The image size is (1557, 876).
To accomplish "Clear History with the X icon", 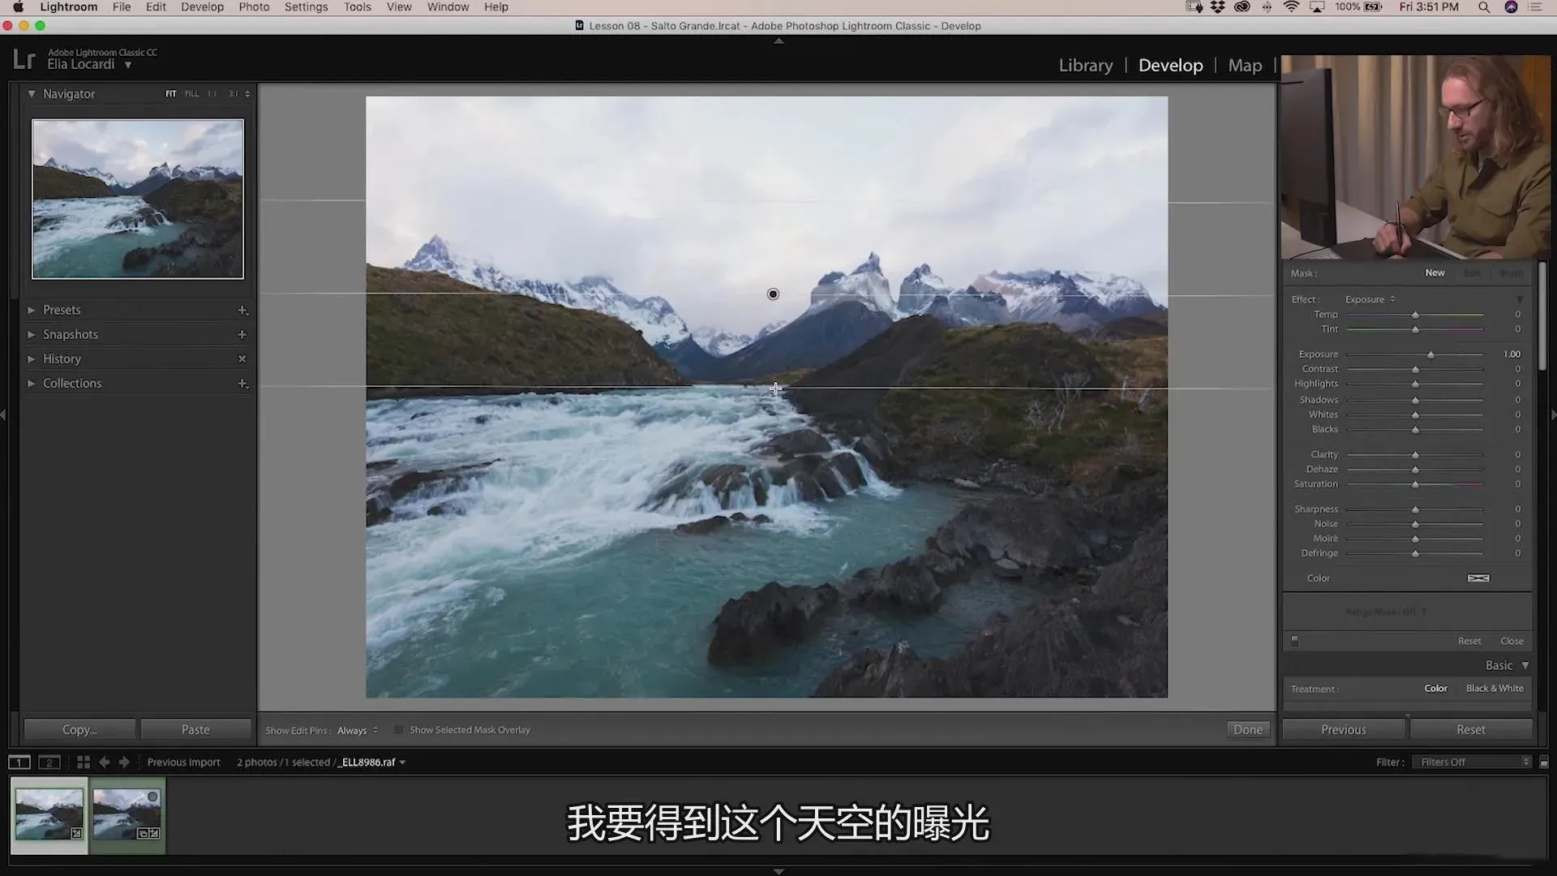I will [x=242, y=359].
